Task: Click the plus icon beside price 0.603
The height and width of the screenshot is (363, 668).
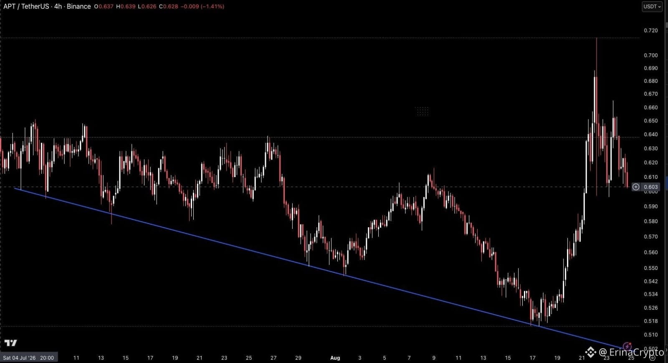Action: tap(635, 187)
